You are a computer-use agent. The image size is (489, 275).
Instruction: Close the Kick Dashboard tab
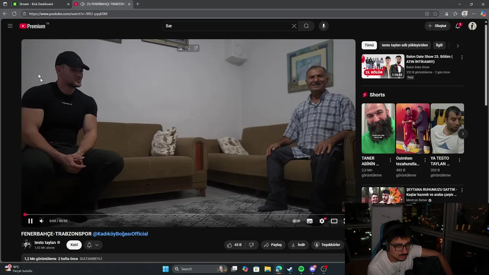coord(68,4)
